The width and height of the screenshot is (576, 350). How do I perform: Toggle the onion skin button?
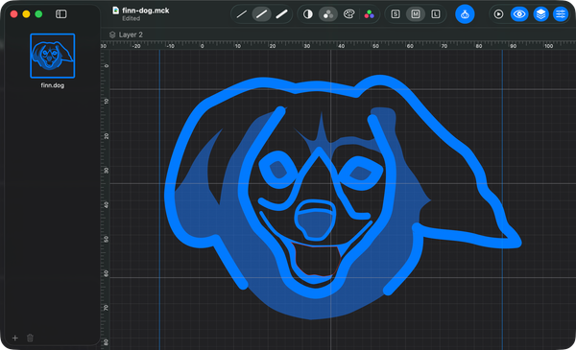point(465,14)
